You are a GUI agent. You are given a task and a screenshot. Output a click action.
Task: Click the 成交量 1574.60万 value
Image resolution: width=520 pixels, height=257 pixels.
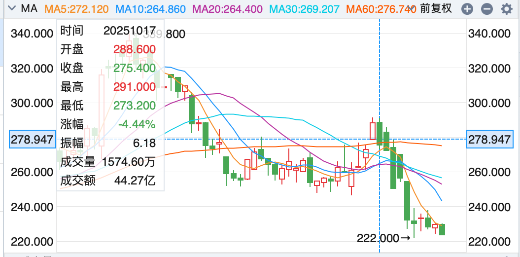[129, 162]
